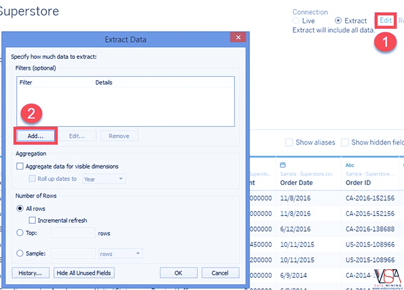Image resolution: width=404 pixels, height=290 pixels.
Task: Open the Roll up dates Year dropdown
Action: [x=104, y=179]
